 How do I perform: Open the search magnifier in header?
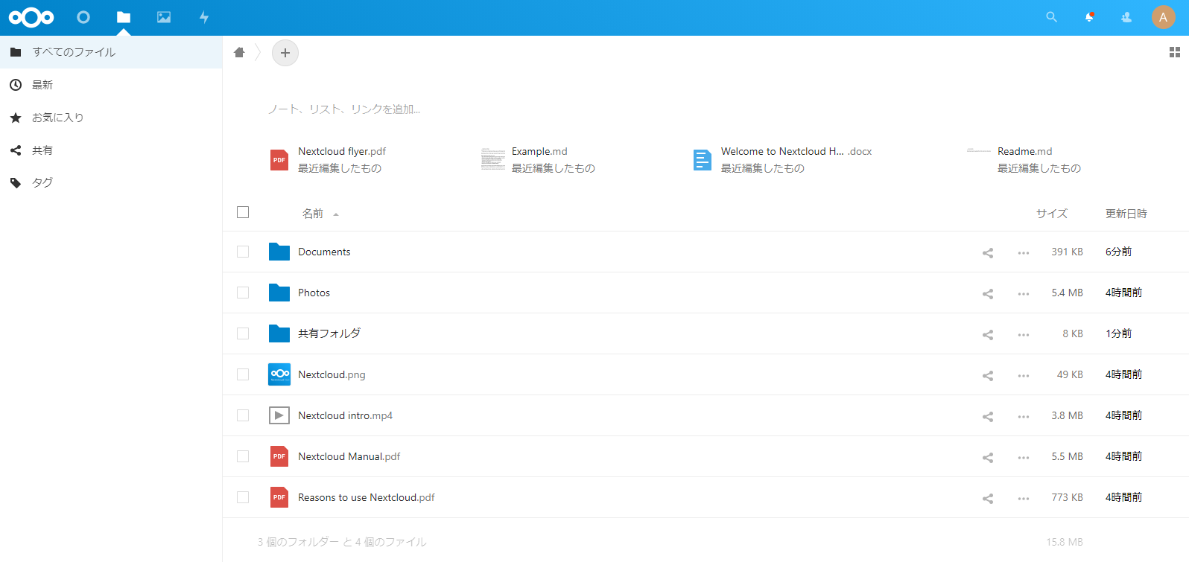(1052, 17)
